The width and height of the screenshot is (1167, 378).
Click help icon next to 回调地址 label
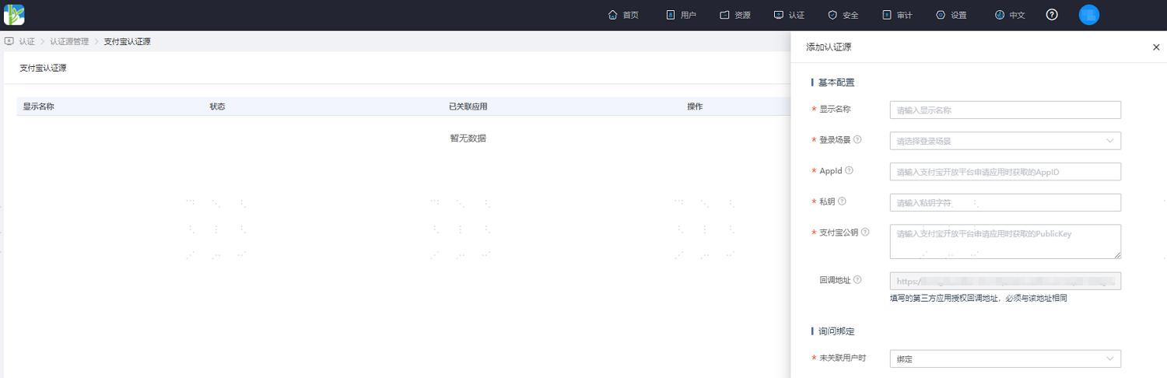pyautogui.click(x=857, y=280)
